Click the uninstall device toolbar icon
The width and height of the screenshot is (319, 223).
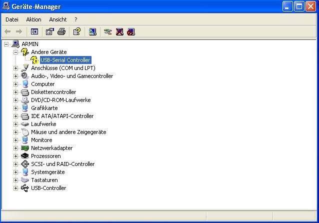(x=119, y=31)
